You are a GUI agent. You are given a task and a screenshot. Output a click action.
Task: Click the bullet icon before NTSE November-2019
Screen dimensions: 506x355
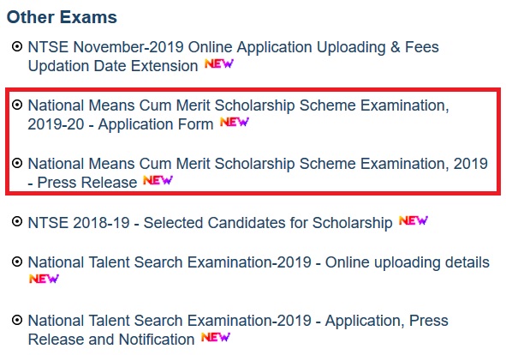17,47
